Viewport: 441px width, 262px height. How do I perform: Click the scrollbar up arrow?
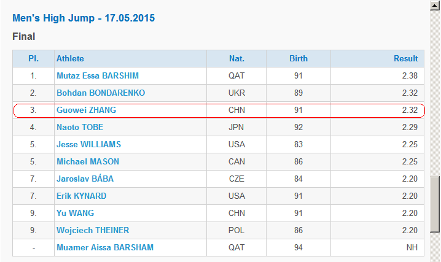pos(435,6)
